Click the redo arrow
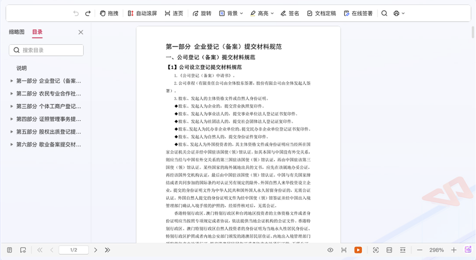 88,14
